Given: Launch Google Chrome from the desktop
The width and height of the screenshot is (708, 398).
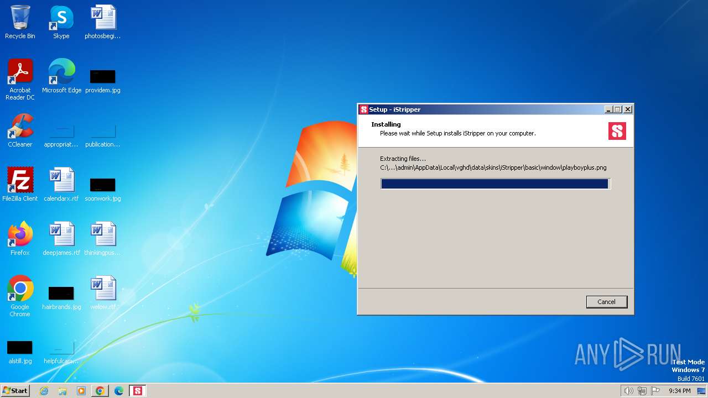Looking at the screenshot, I should [x=20, y=296].
